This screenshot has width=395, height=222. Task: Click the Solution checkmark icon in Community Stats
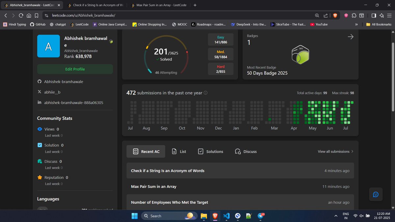pyautogui.click(x=40, y=145)
